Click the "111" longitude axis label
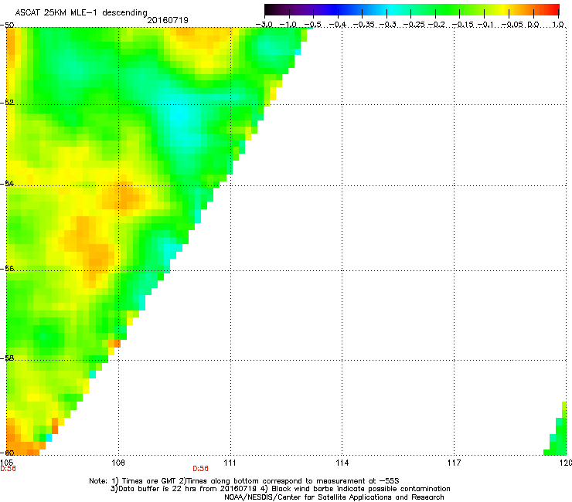 coord(230,463)
